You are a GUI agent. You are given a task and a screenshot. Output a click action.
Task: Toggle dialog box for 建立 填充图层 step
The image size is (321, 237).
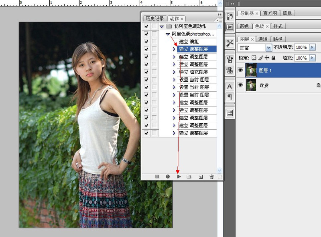tap(154, 72)
